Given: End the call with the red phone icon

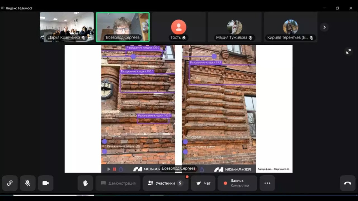Looking at the screenshot, I should pos(347,183).
